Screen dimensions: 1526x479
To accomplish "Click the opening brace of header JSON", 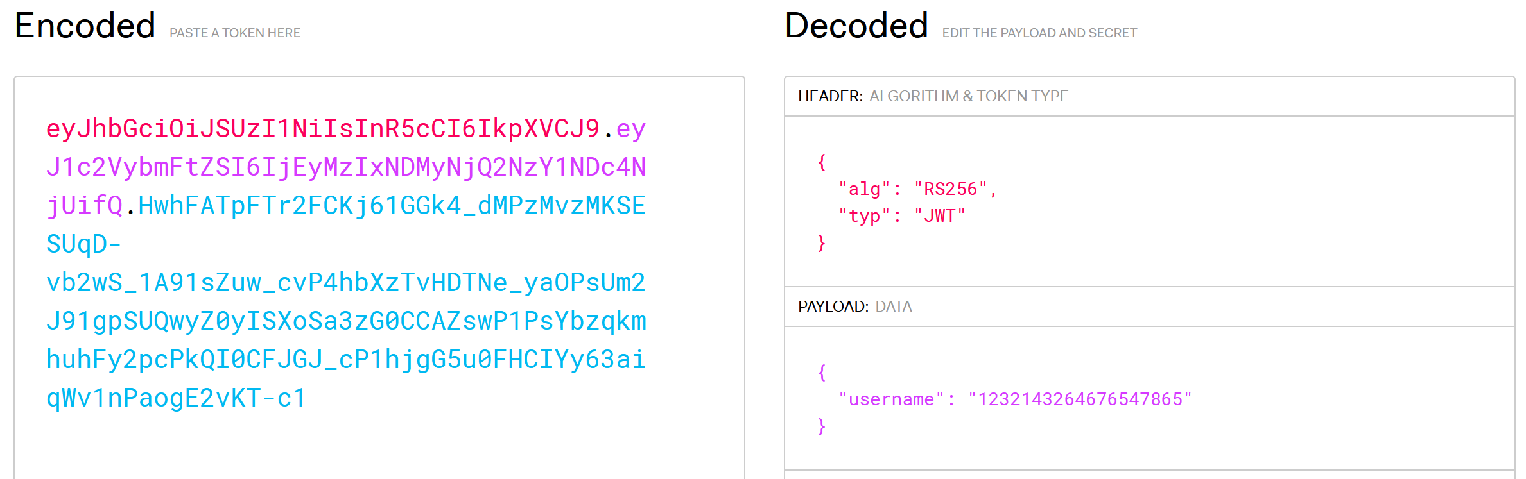I will (822, 162).
